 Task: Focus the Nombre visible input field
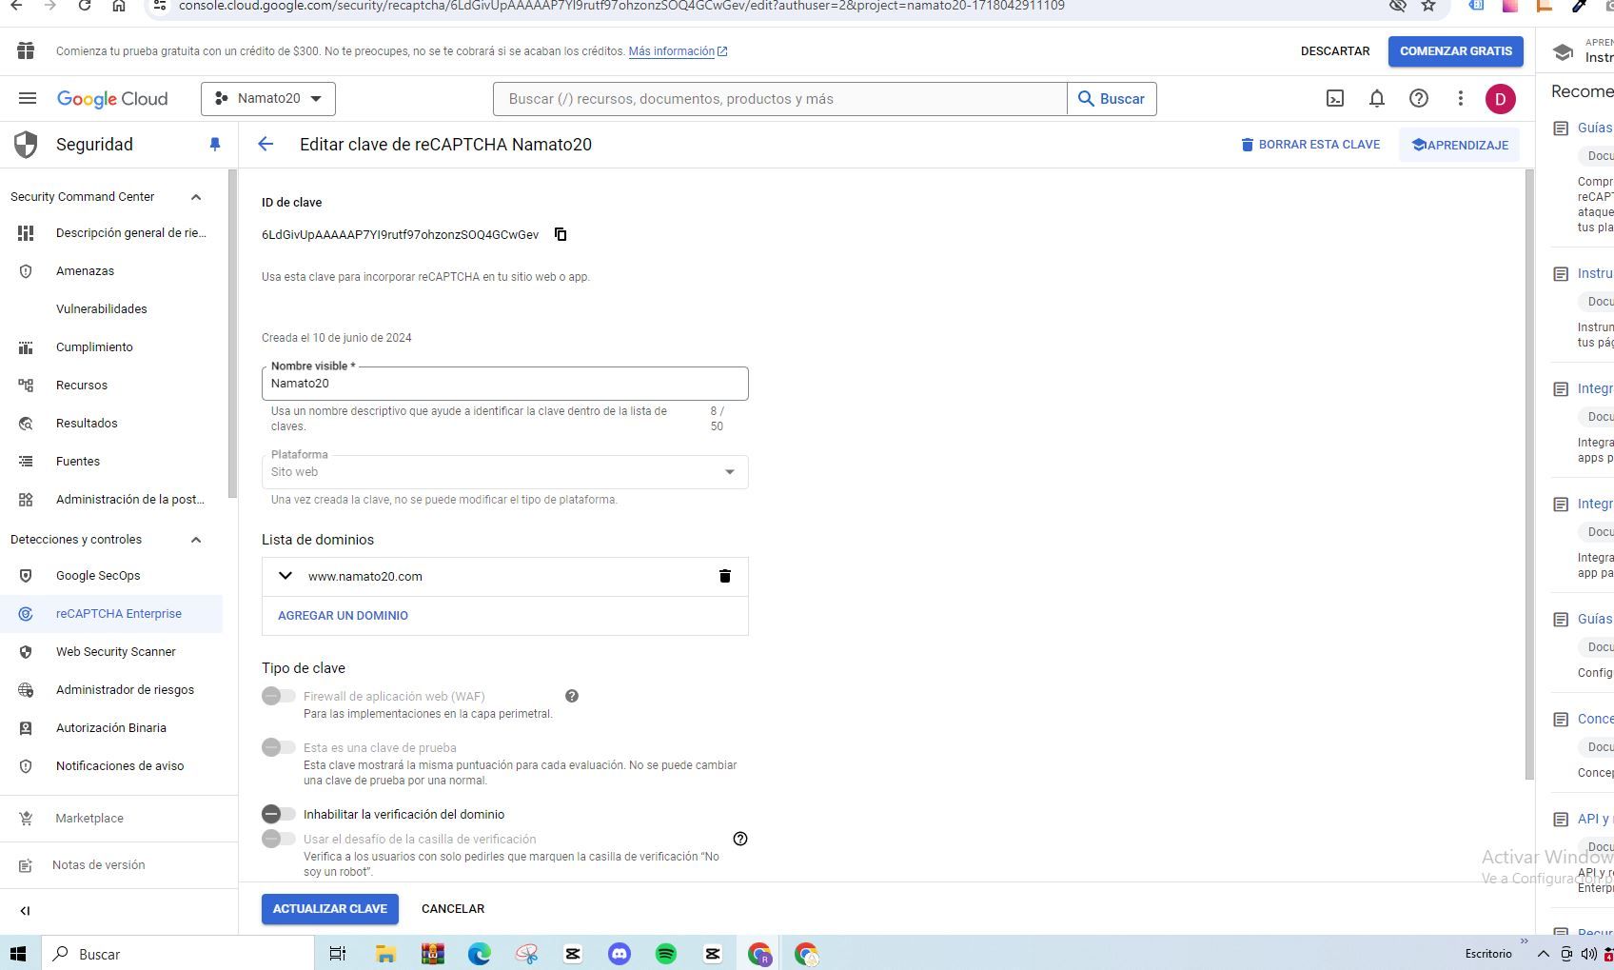point(504,384)
